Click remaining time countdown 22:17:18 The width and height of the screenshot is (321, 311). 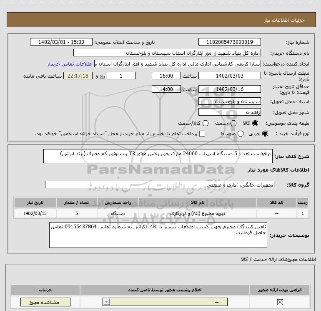78,76
